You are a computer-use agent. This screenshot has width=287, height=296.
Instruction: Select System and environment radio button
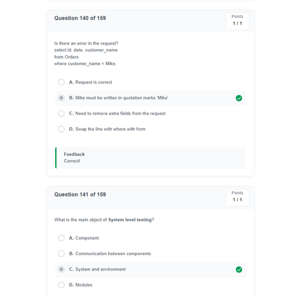[61, 269]
